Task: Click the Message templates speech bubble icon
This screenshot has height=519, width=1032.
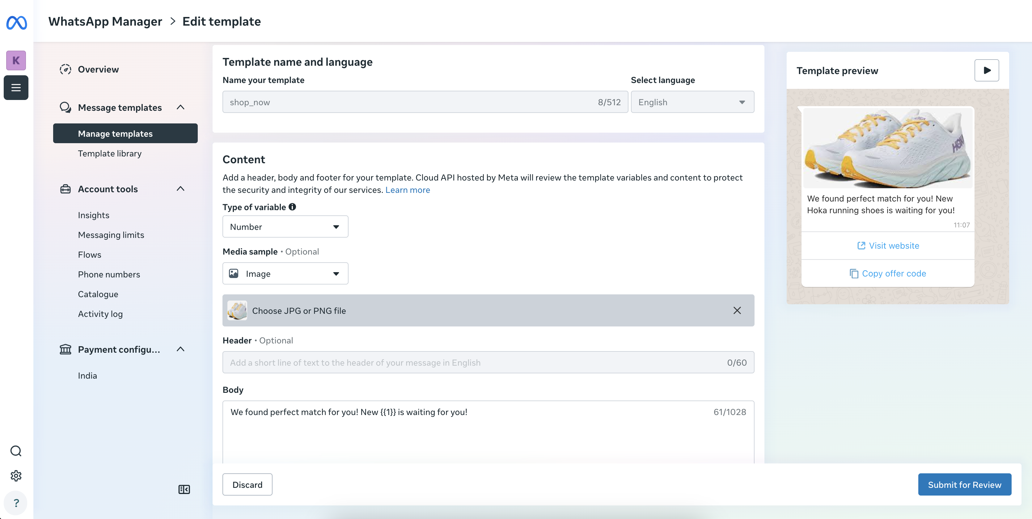Action: [x=65, y=107]
